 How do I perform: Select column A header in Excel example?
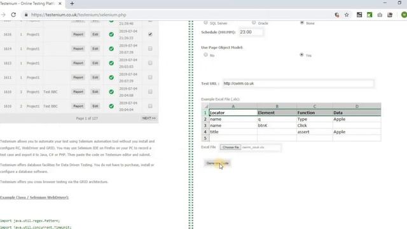click(233, 106)
